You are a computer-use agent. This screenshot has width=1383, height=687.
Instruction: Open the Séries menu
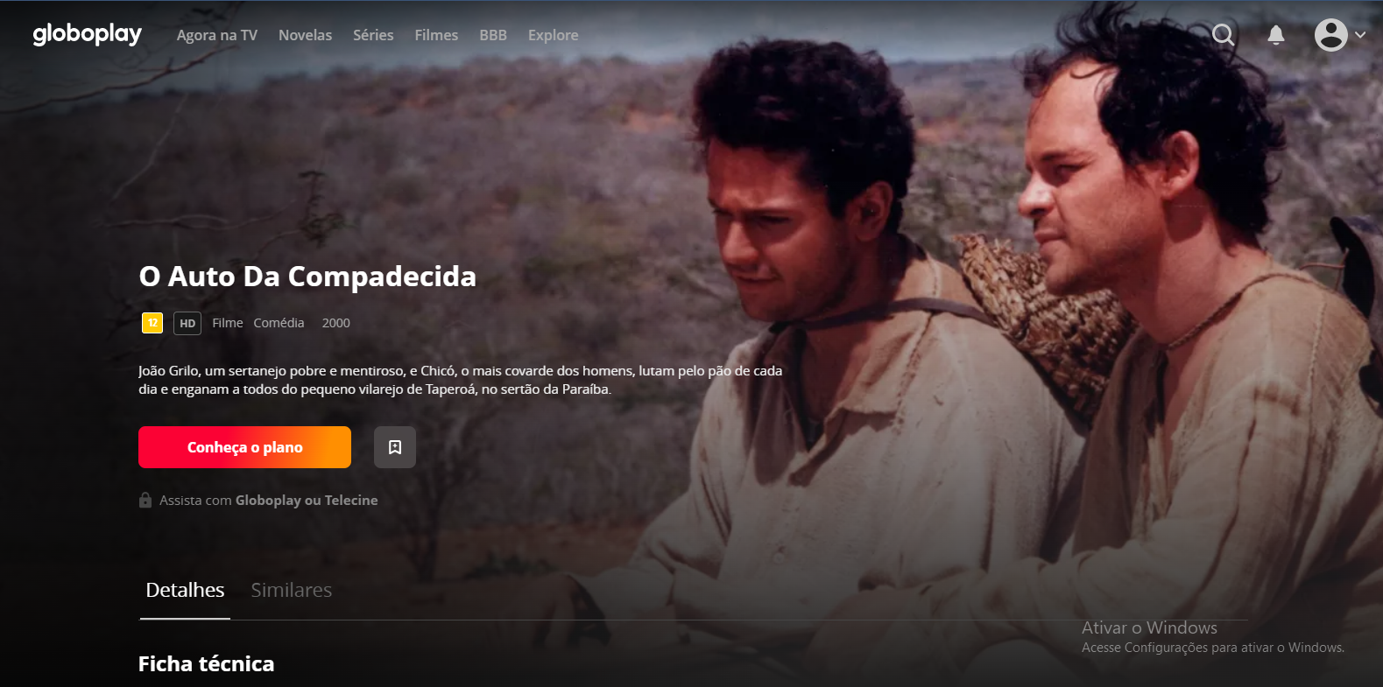(x=373, y=35)
